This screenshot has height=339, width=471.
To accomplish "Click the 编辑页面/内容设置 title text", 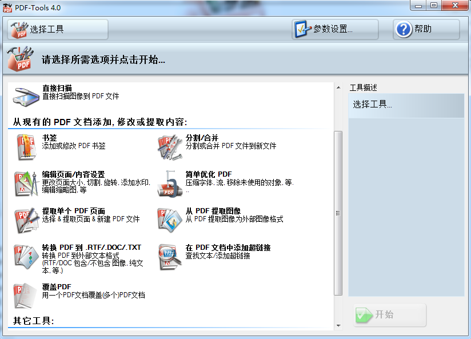I will 73,174.
